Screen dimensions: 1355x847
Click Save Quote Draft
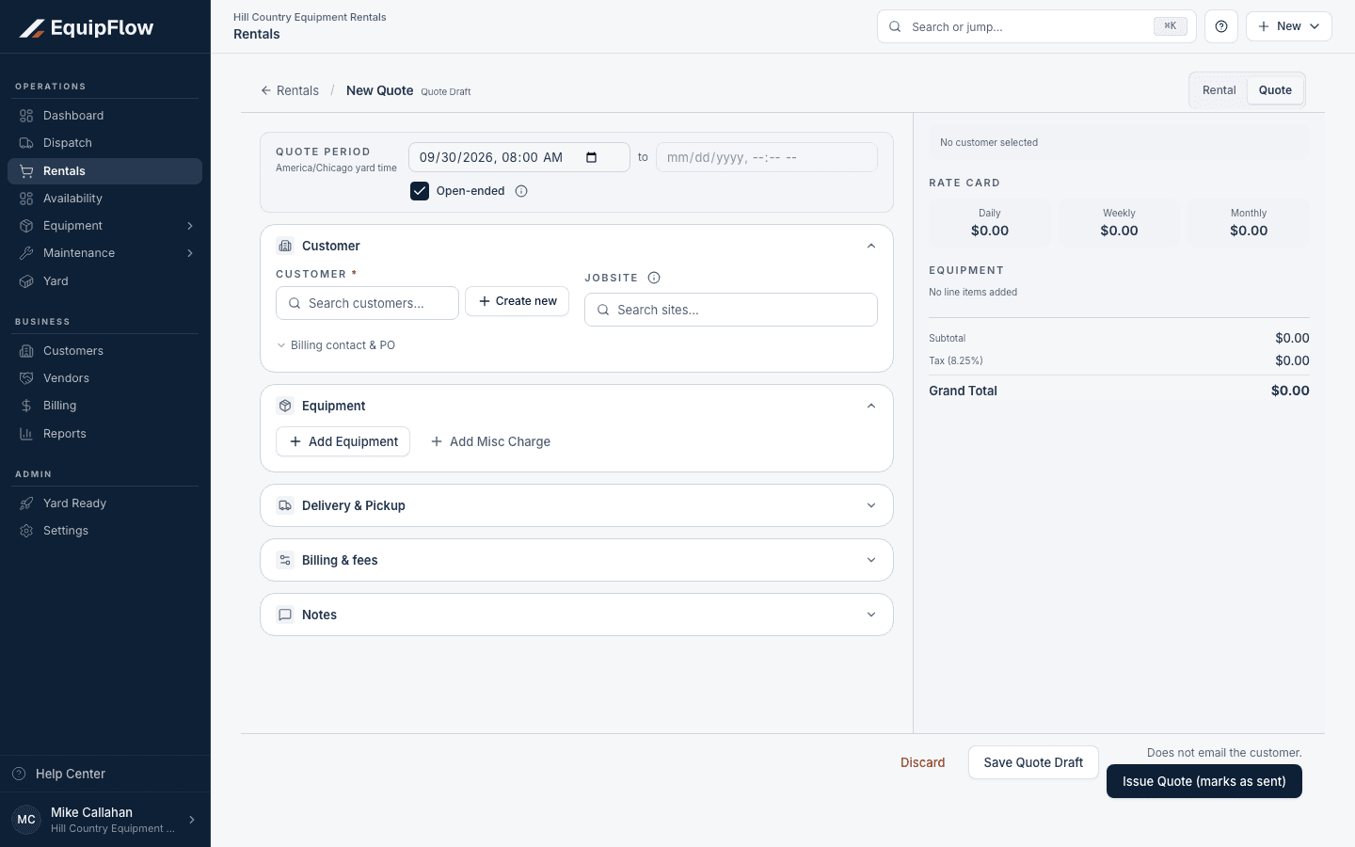click(x=1033, y=762)
